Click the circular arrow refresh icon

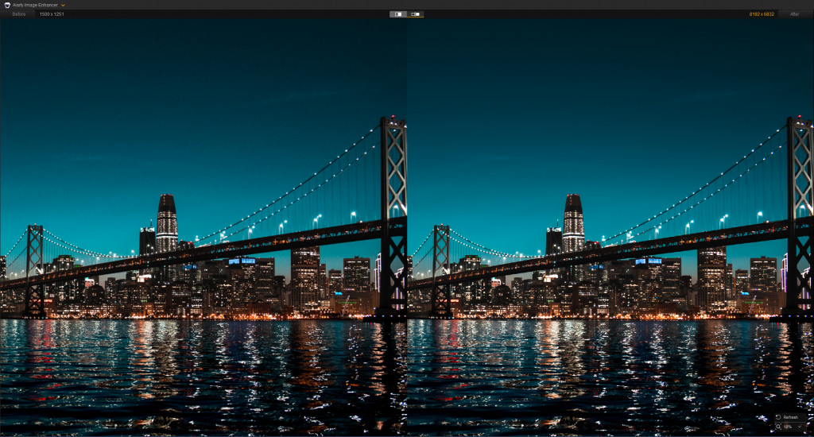click(777, 417)
